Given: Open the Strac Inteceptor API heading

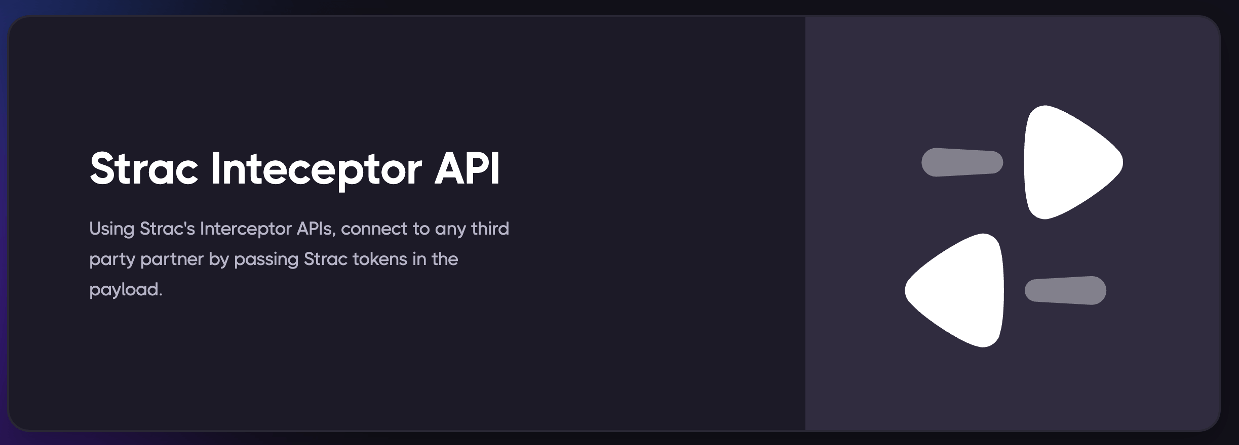Looking at the screenshot, I should click(294, 168).
